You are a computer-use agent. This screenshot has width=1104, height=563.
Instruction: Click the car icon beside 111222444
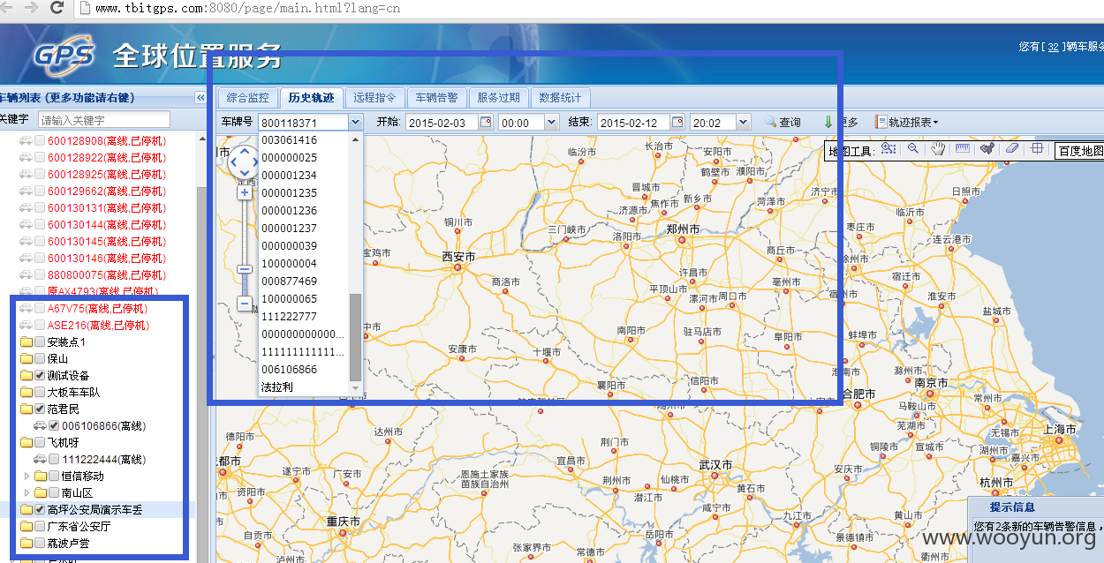[x=40, y=459]
